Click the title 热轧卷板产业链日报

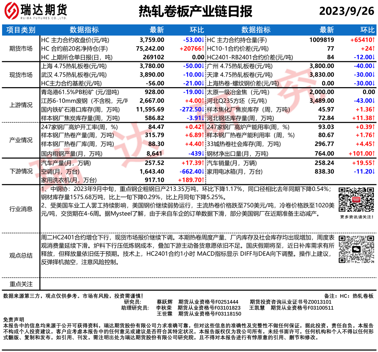point(195,12)
